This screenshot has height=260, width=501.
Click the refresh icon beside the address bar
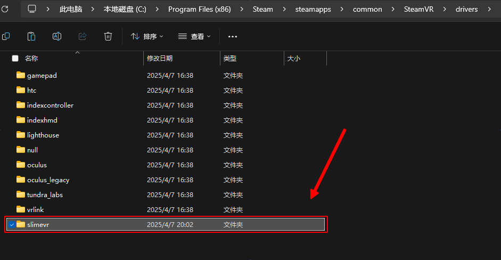[5, 9]
